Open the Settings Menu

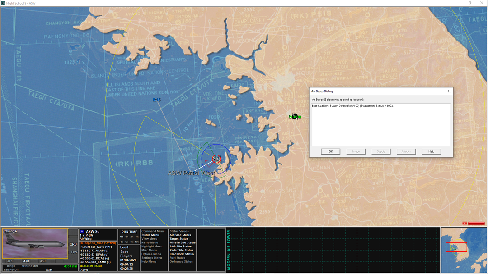coord(152,258)
